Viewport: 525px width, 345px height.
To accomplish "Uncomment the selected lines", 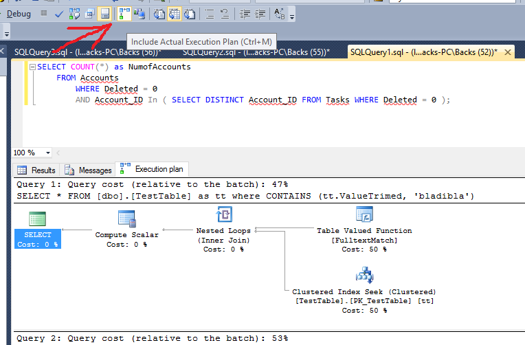I will (224, 14).
